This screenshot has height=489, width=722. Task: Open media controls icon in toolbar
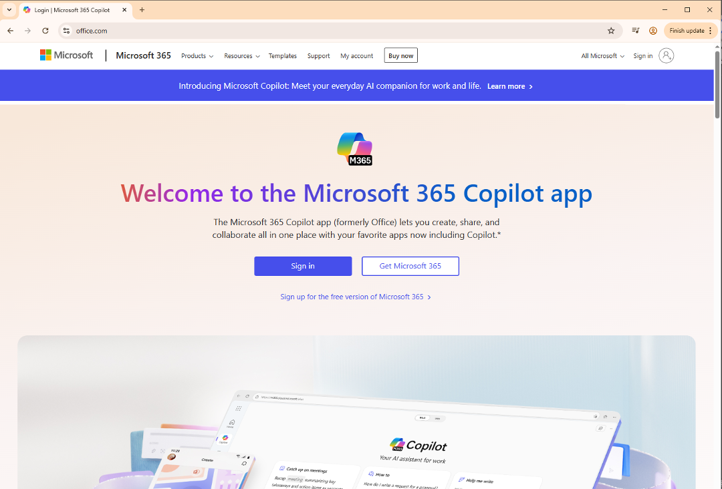635,31
